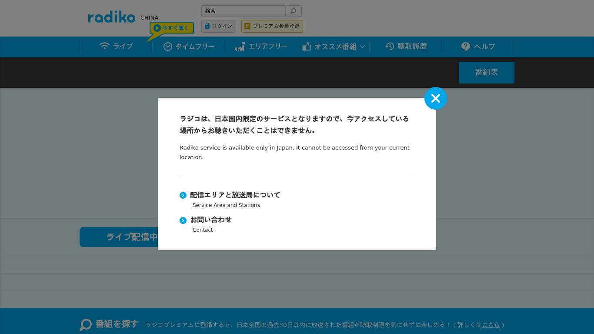Click the search magnifier button
The height and width of the screenshot is (334, 594).
pyautogui.click(x=294, y=11)
